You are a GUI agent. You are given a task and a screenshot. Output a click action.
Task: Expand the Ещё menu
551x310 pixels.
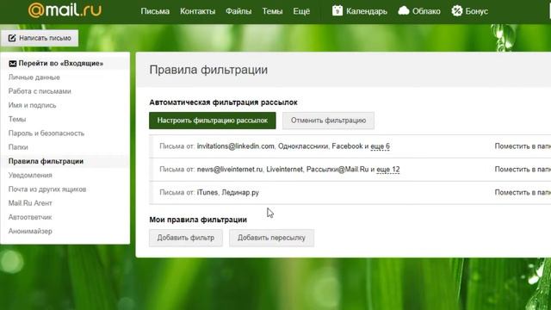click(301, 11)
